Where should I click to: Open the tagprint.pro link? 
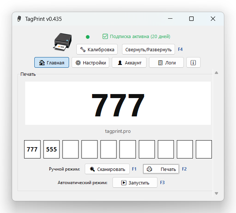pos(118,131)
